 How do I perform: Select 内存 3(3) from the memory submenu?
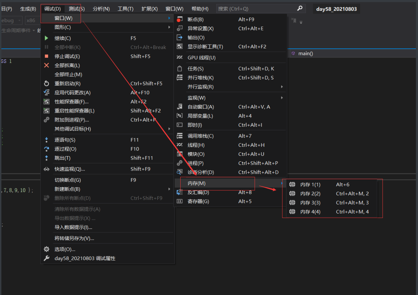pos(333,202)
